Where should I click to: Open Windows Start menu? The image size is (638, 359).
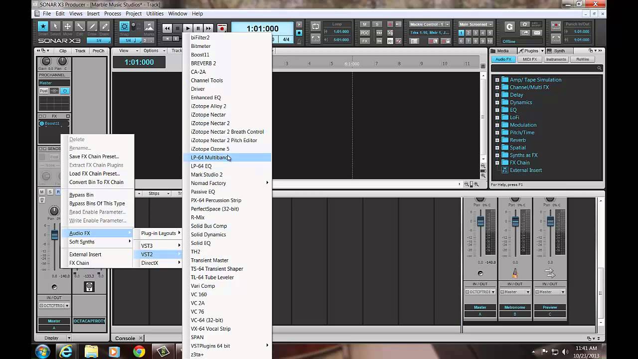click(42, 352)
